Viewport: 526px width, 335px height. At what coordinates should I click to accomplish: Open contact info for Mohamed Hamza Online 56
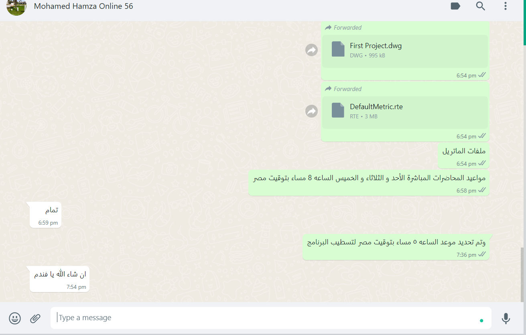pos(83,6)
